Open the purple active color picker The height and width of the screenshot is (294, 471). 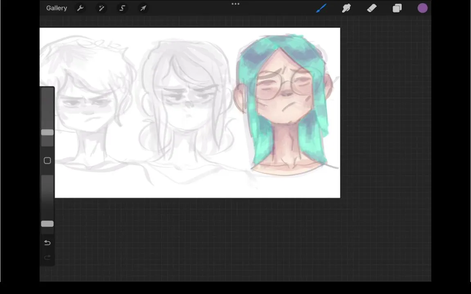(x=422, y=8)
